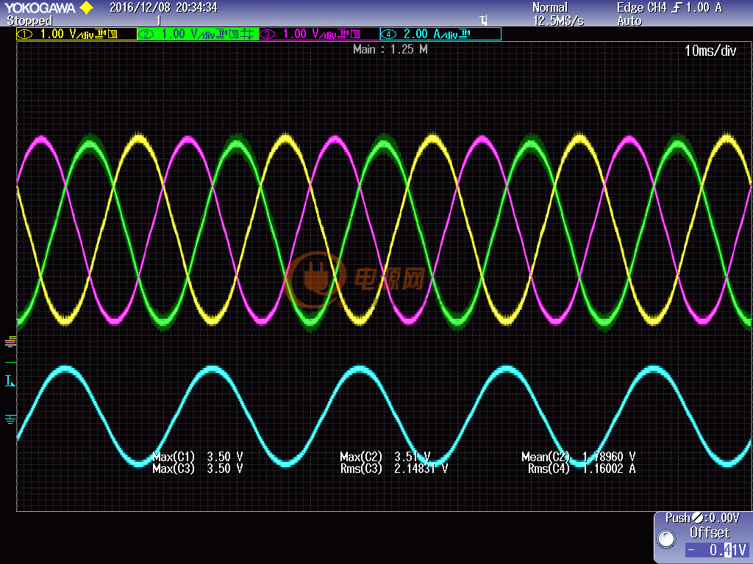753x564 pixels.
Task: Click the acquisition count 1 readout
Action: coord(159,21)
